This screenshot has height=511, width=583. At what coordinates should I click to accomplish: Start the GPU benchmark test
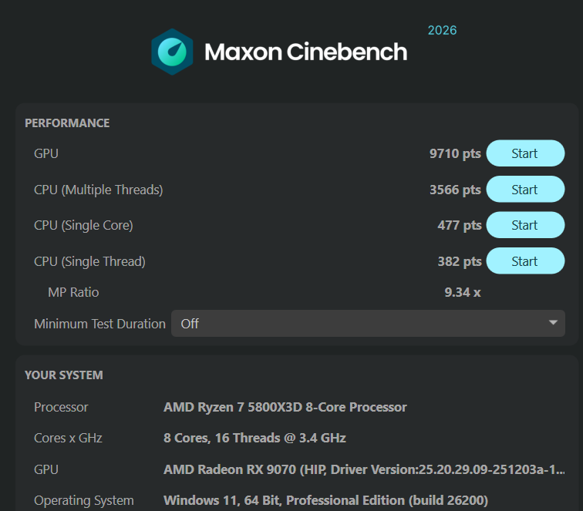coord(525,153)
